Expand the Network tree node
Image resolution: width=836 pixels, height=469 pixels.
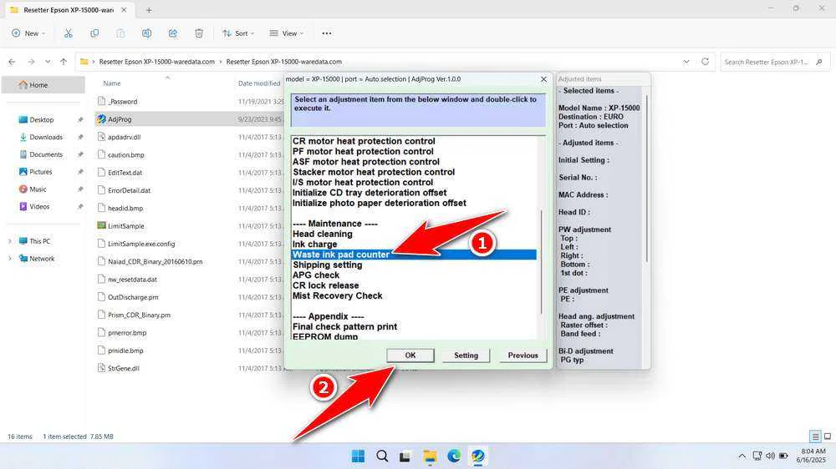pos(10,259)
